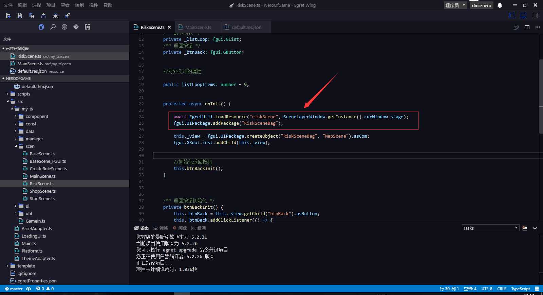
Task: Toggle right sidebar visibility
Action: [536, 15]
